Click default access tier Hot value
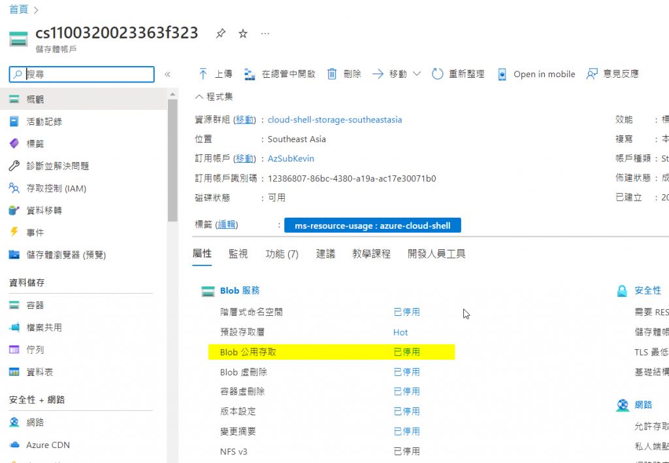 point(400,332)
